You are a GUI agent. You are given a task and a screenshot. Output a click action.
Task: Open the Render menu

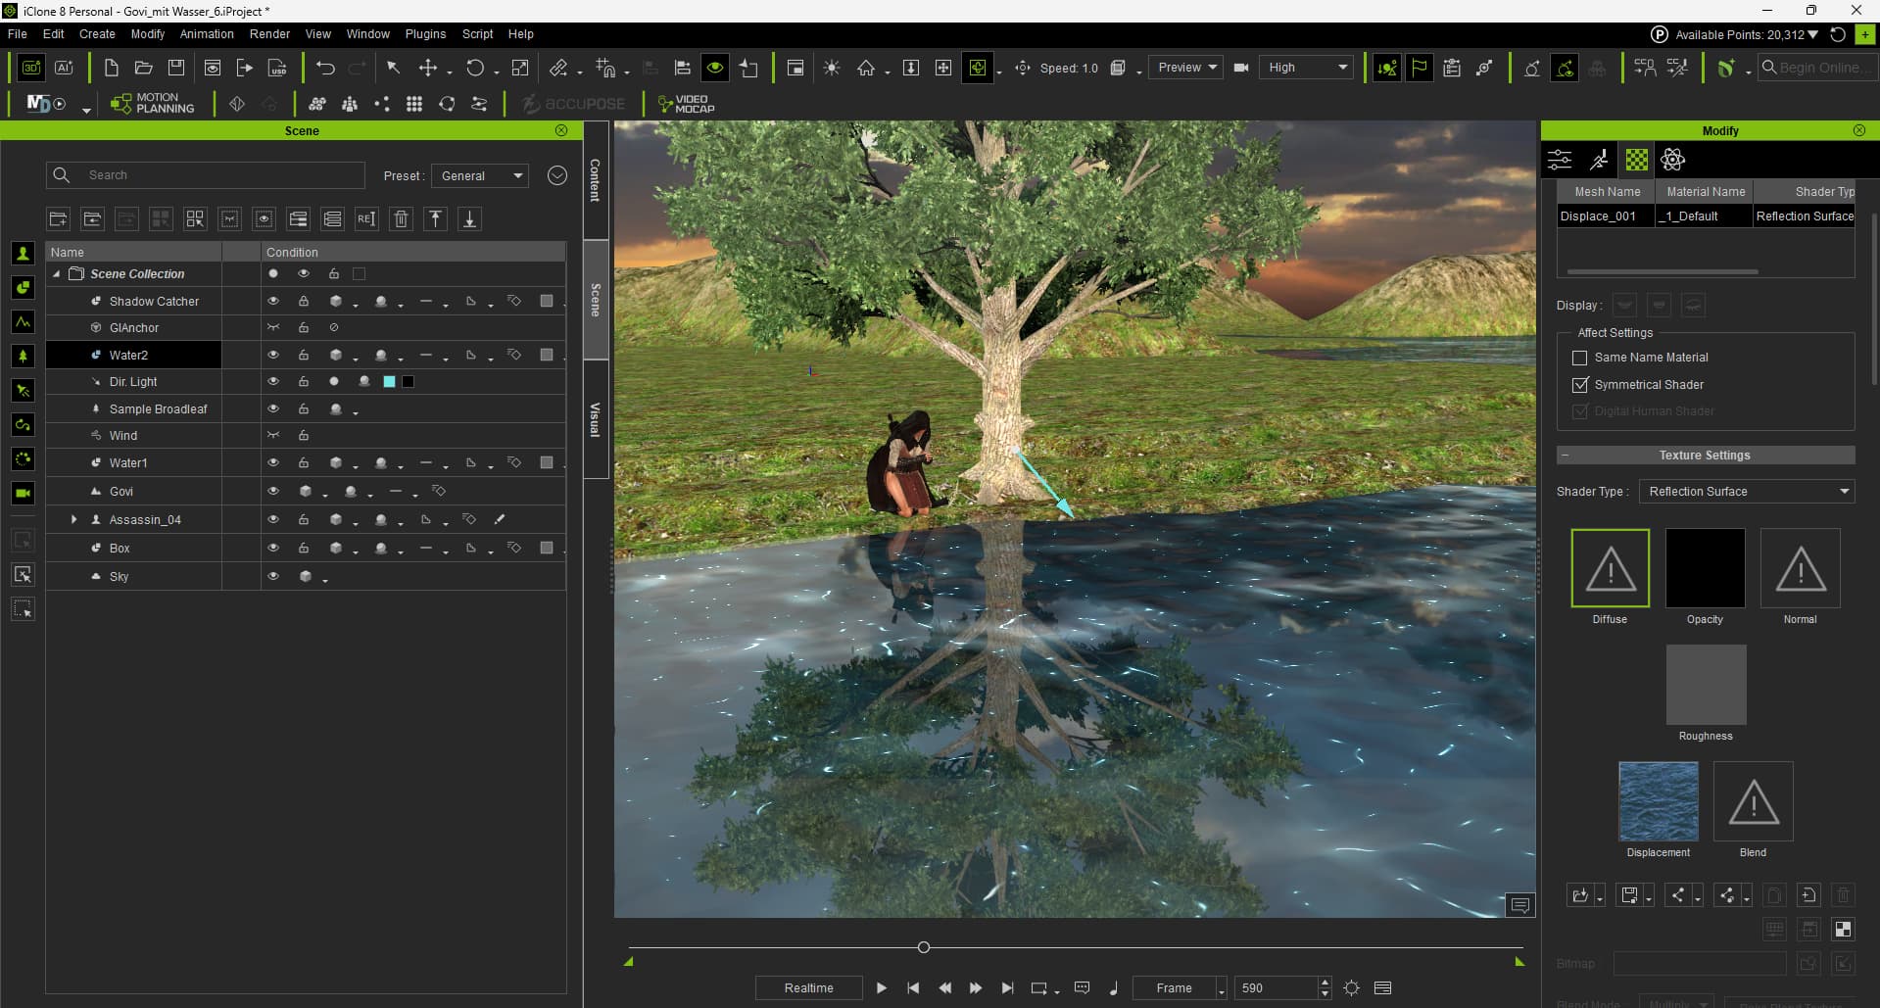[x=269, y=33]
